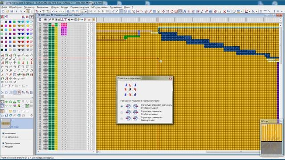Jump to first with the skip-to-start arrow
The height and width of the screenshot is (160, 285).
[x=90, y=11]
